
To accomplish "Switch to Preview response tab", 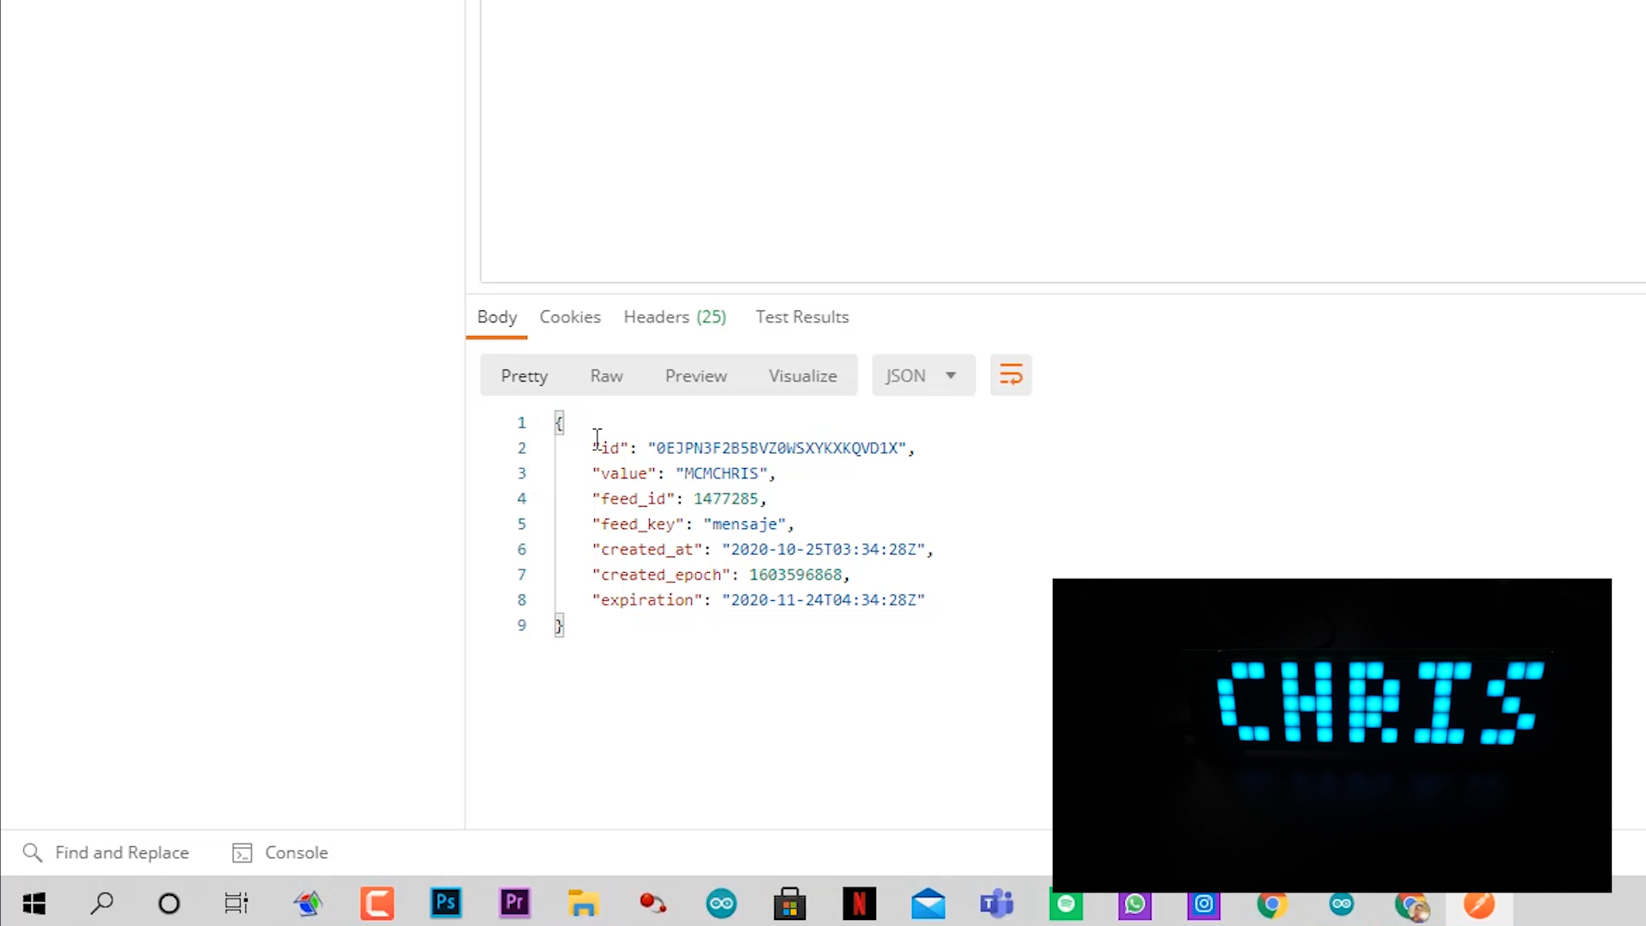I will [x=696, y=376].
